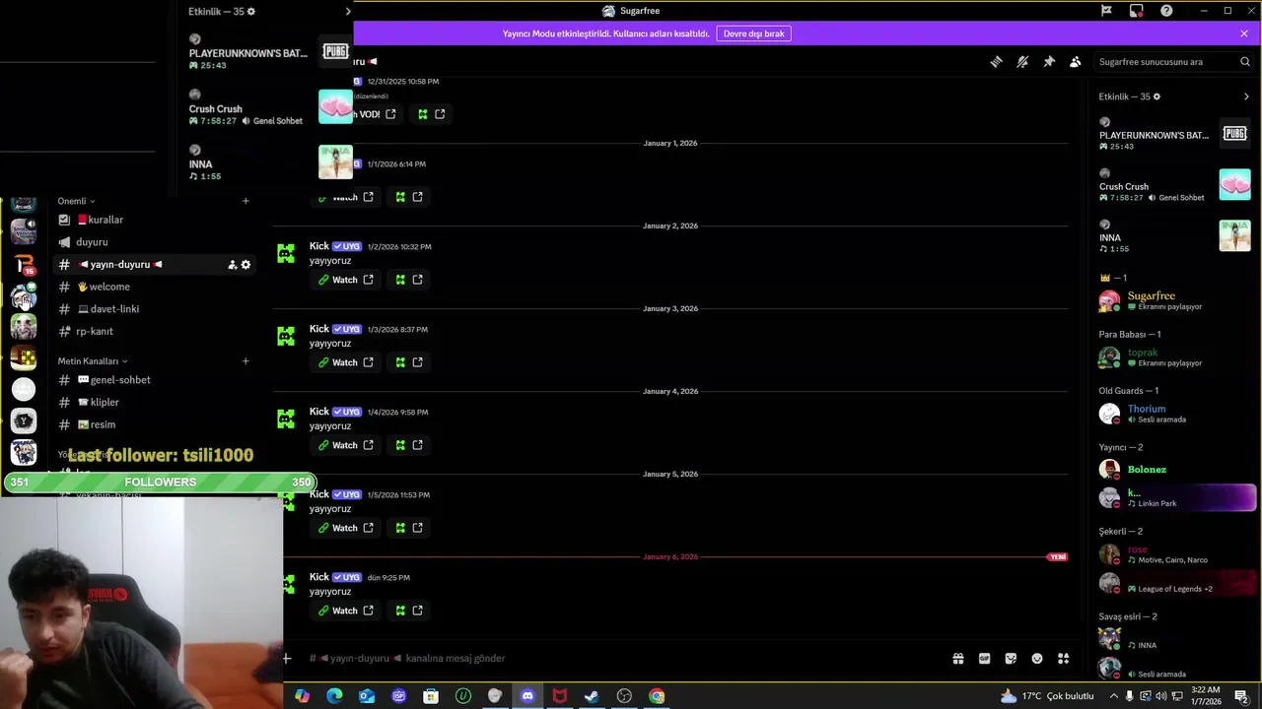Screen dimensions: 1262x709
Task: Open Discord from the Windows taskbar
Action: point(527,696)
